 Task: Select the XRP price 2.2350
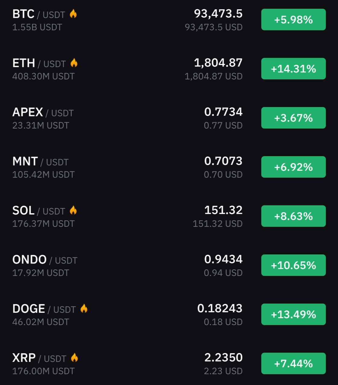[224, 358]
